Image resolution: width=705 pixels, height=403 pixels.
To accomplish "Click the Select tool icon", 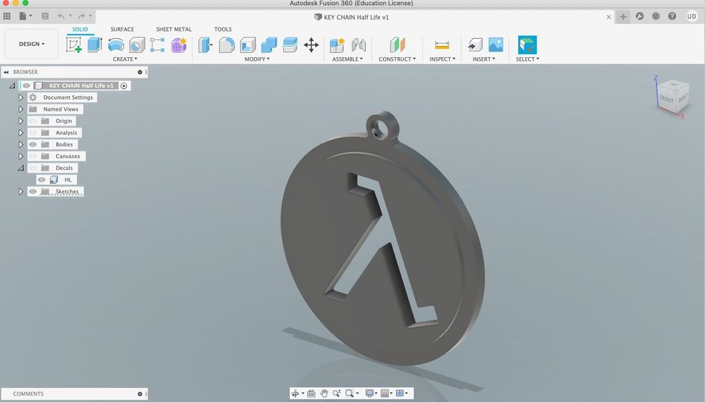I will [x=527, y=45].
